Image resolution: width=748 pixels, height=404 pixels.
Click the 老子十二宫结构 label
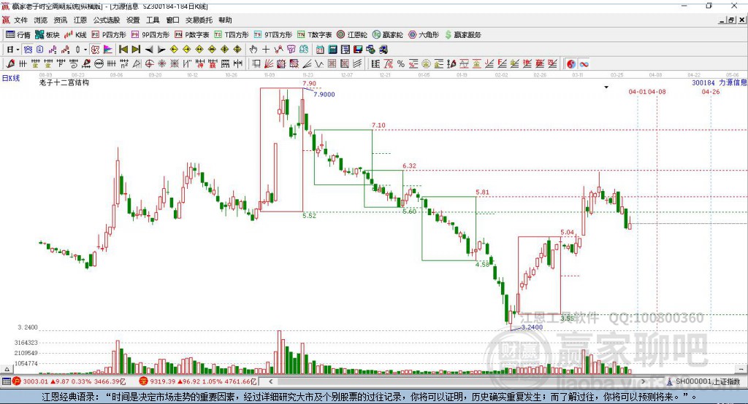64,82
